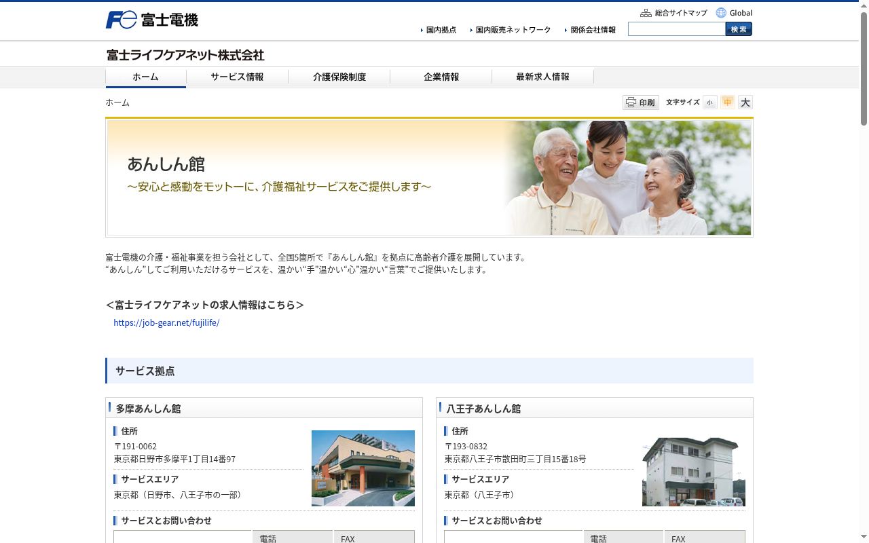
Task: Select the 企業情報 tab
Action: point(441,77)
